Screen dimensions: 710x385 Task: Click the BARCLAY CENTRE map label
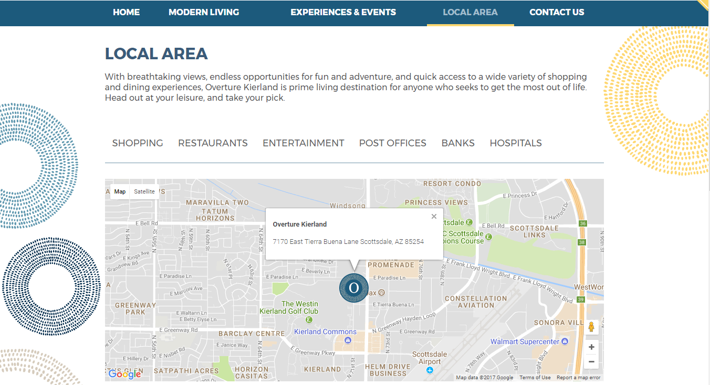pyautogui.click(x=252, y=334)
